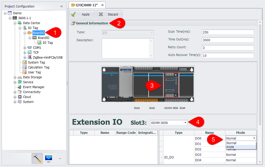Open User Tag in tree
Screen dimensions: 265x167
click(34, 72)
